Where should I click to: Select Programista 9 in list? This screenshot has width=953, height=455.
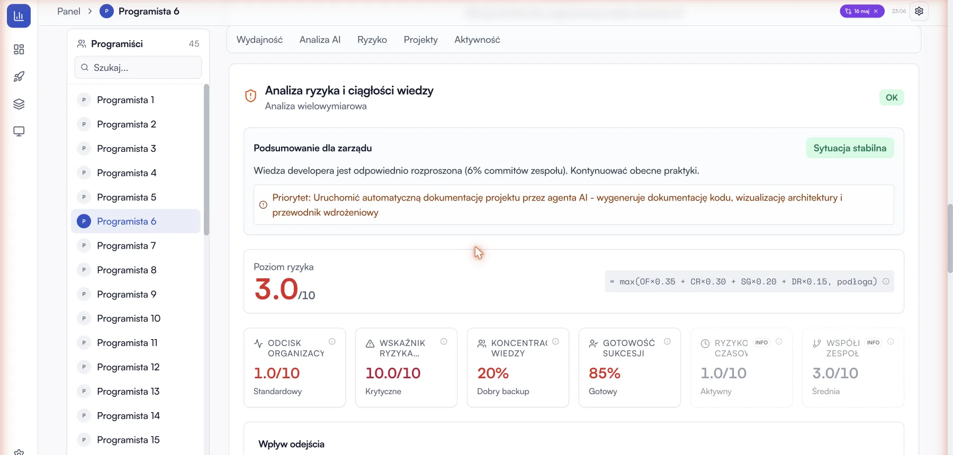[x=136, y=294]
